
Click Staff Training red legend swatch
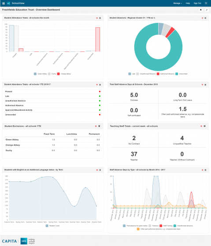[161, 226]
